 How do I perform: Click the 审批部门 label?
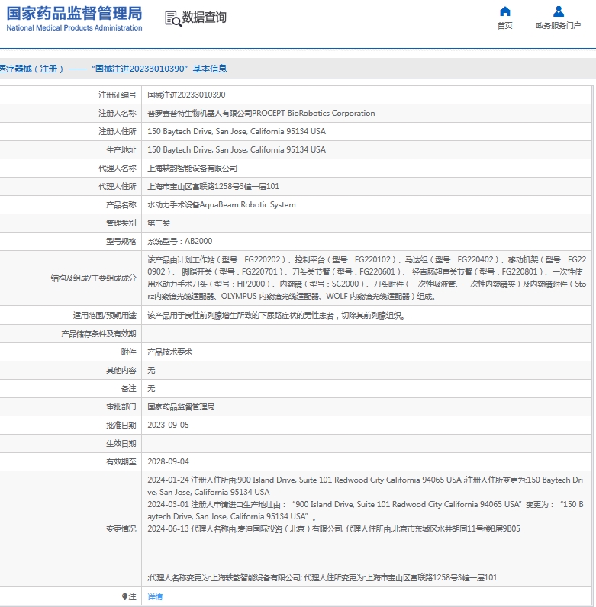tap(121, 407)
